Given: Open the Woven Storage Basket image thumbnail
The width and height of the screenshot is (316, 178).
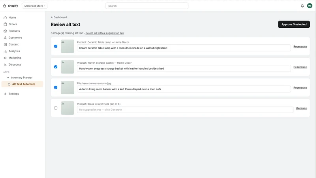Looking at the screenshot, I should pos(68,67).
